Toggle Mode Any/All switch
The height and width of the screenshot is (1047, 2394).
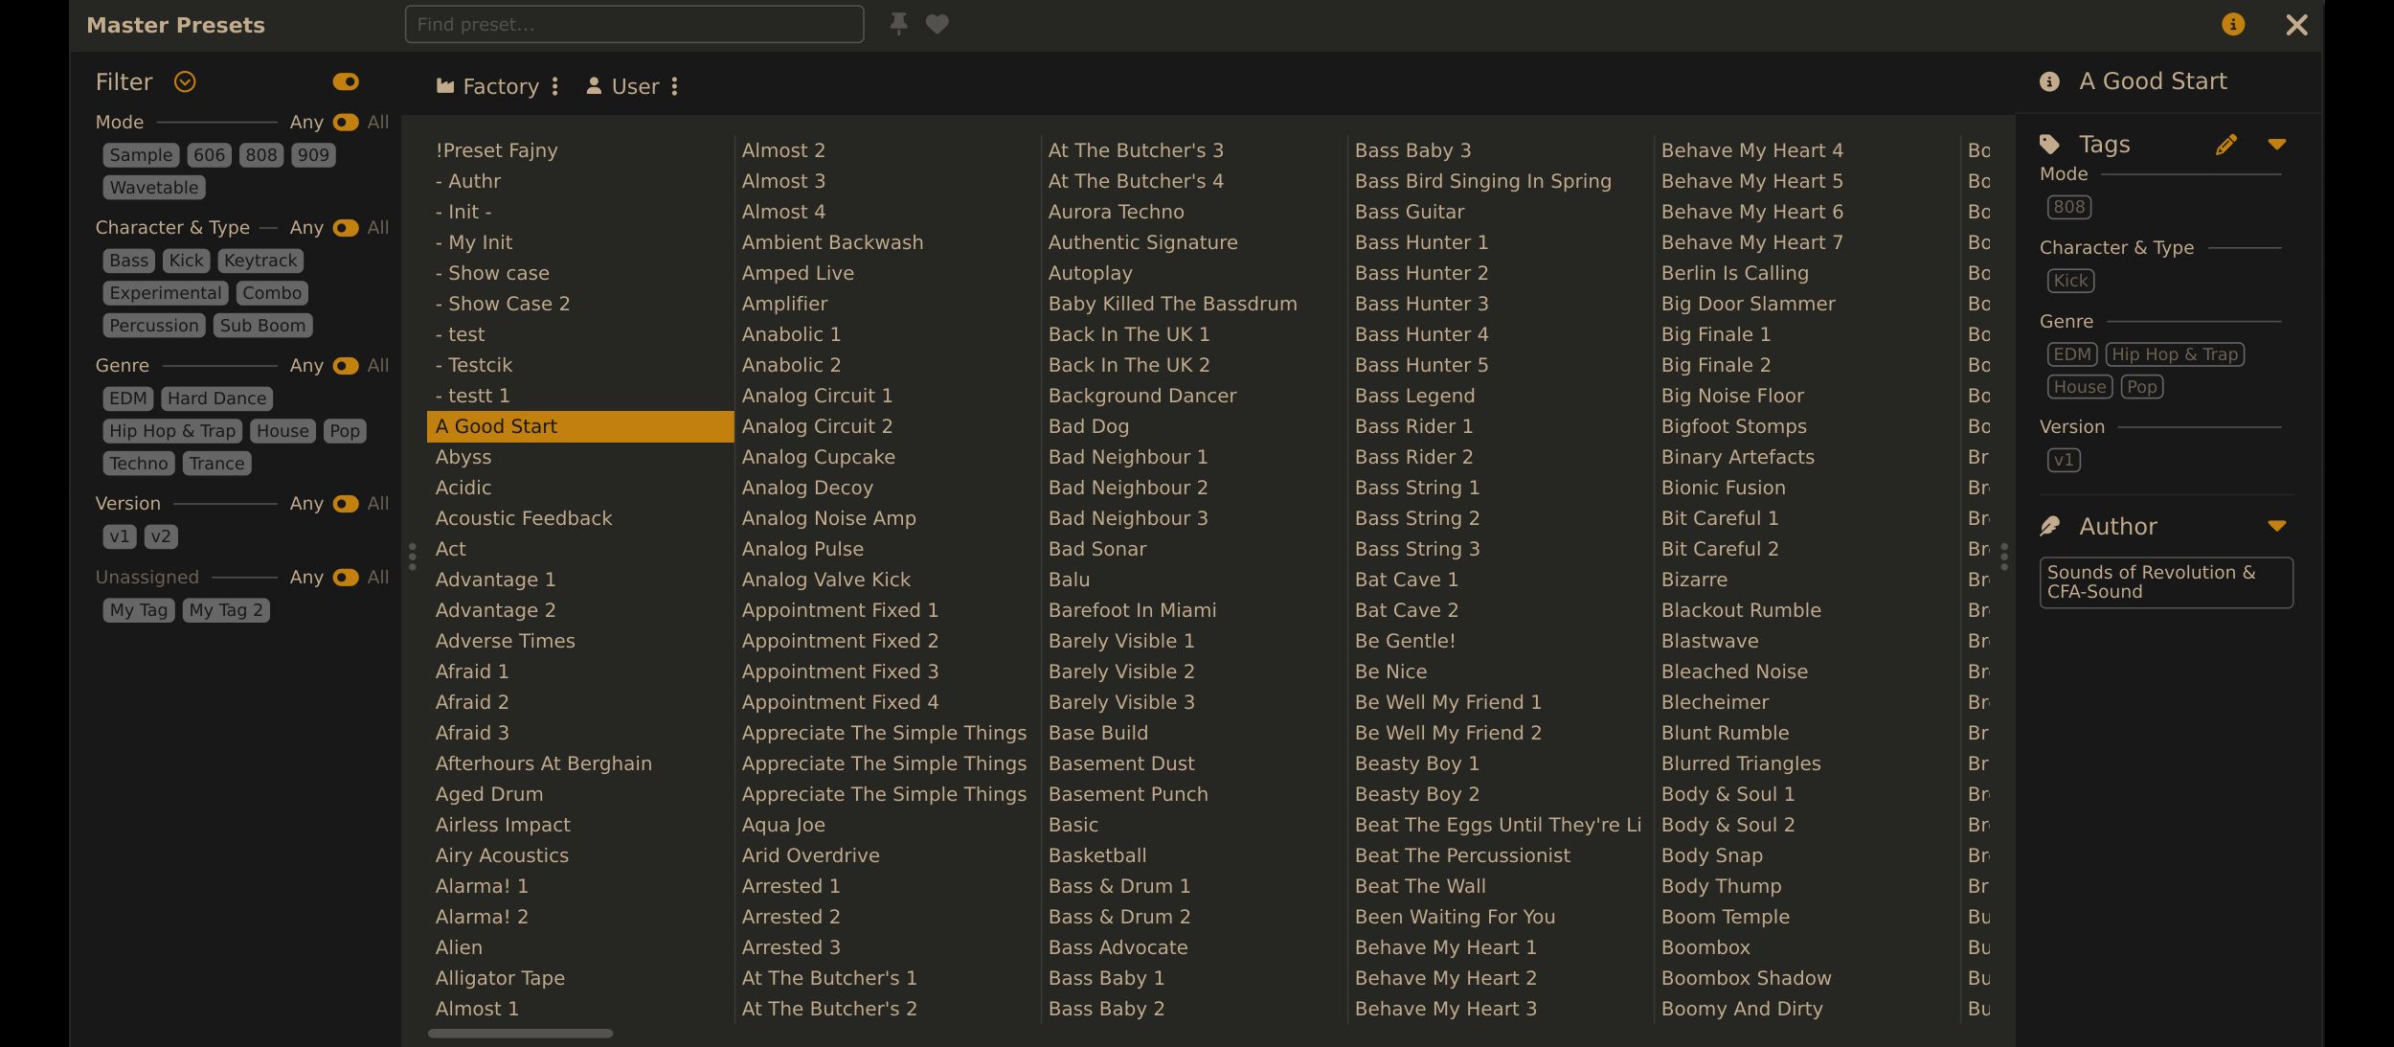[x=346, y=122]
